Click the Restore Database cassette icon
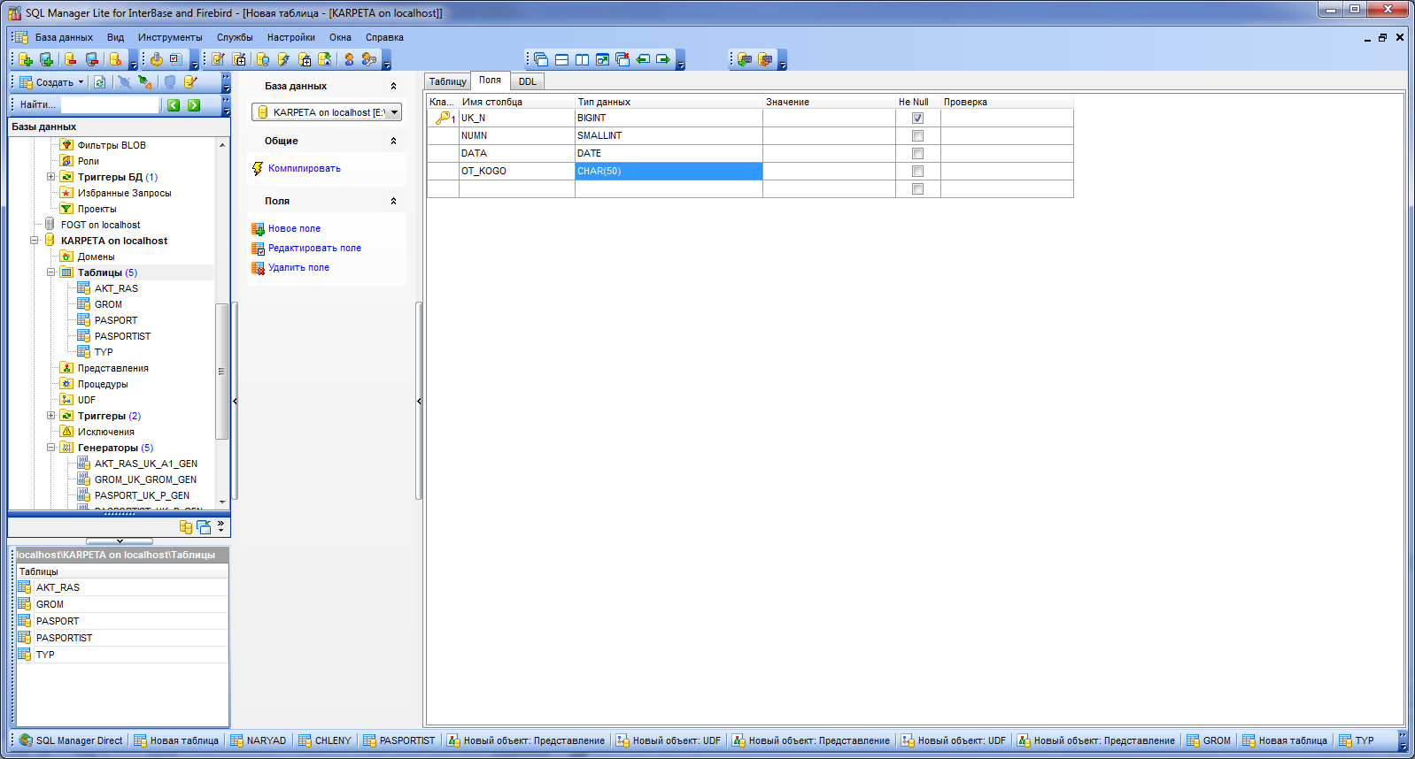 pyautogui.click(x=765, y=59)
